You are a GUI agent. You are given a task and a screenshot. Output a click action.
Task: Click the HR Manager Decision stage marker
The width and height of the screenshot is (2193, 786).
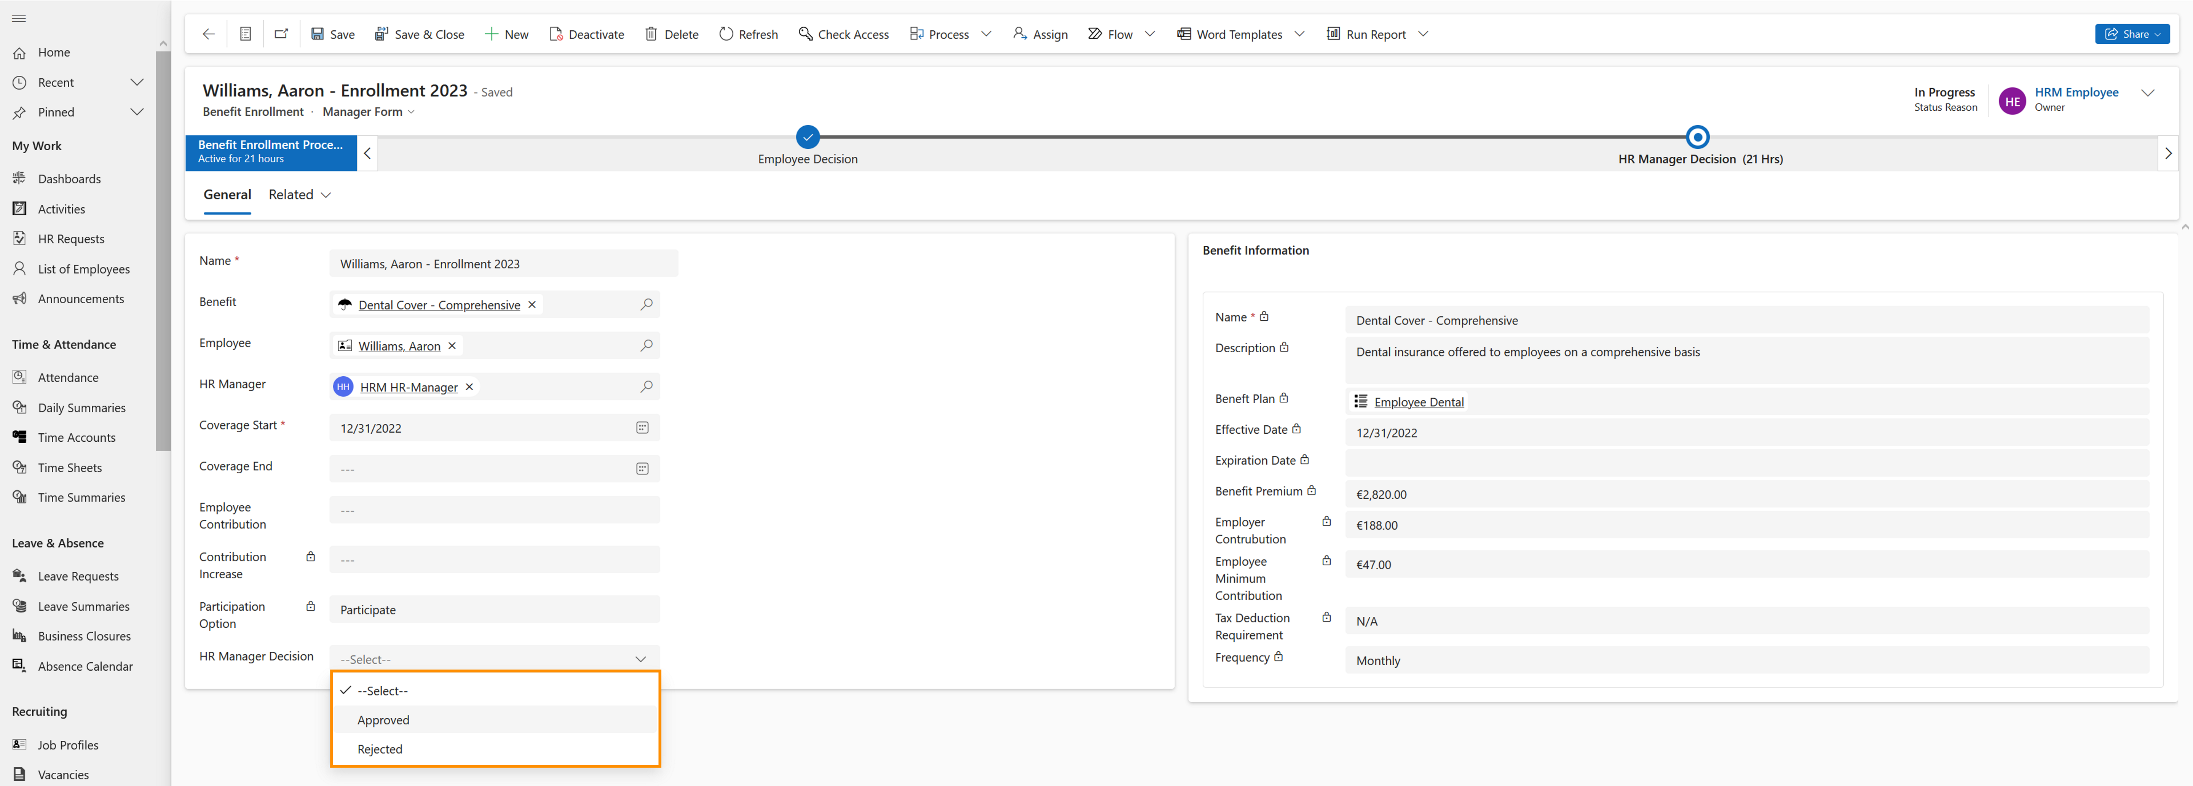[1698, 137]
